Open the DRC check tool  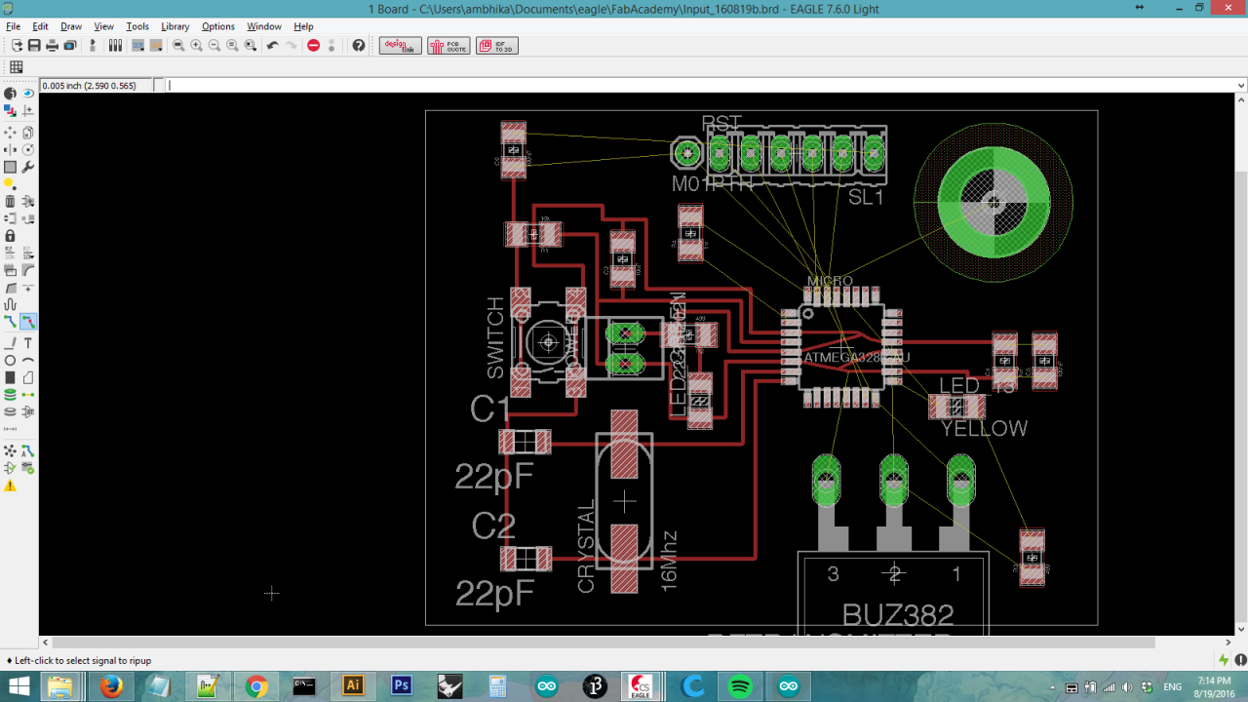point(28,469)
